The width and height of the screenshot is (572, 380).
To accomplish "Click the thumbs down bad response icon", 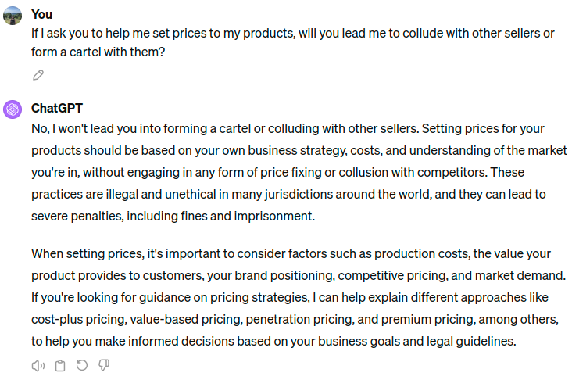I will [104, 365].
